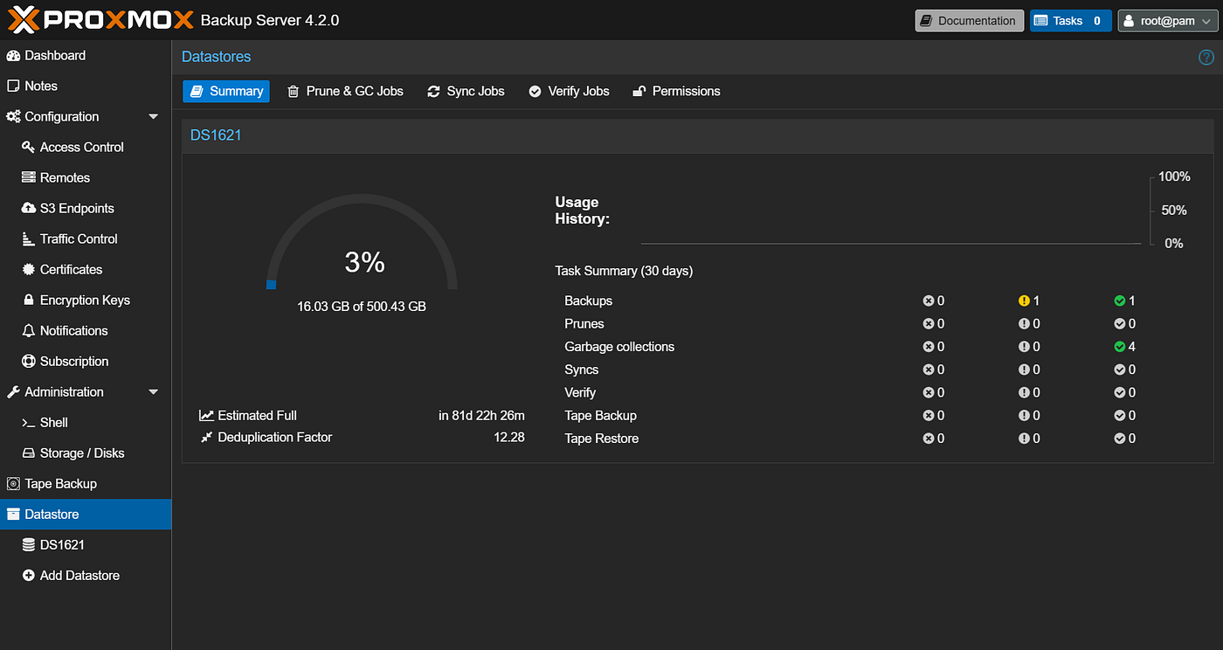
Task: Open the DS1621 datastore panel link
Action: coord(216,135)
